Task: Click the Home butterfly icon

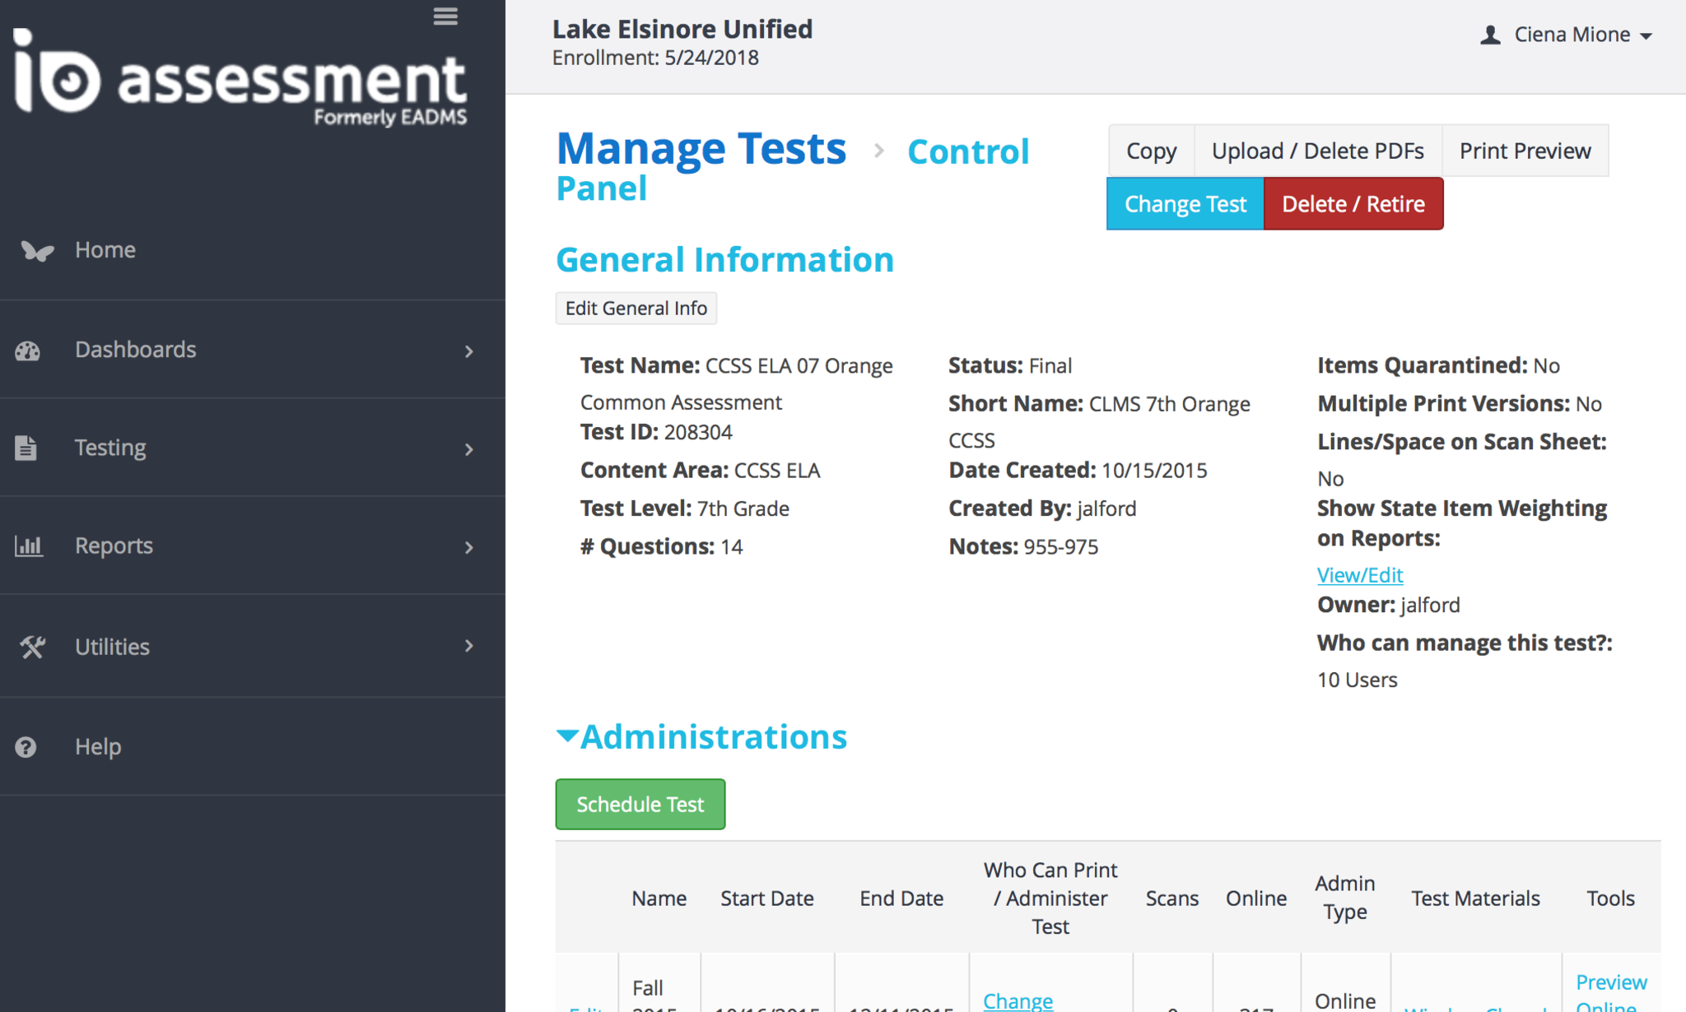Action: 36,250
